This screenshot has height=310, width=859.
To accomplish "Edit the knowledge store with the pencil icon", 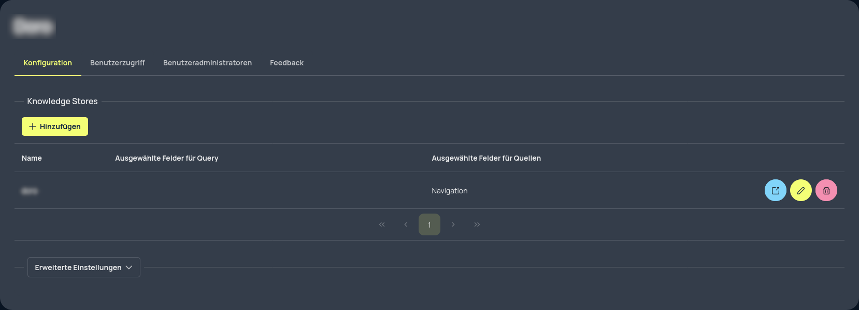I will pyautogui.click(x=801, y=190).
